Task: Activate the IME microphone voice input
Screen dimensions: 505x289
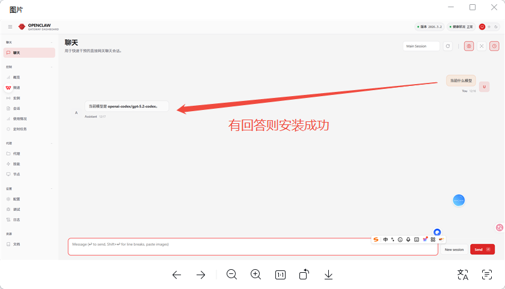Action: point(408,240)
